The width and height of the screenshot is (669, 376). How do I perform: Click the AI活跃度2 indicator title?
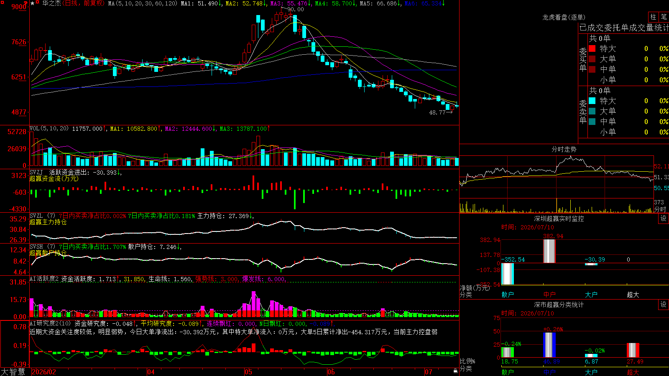44,279
